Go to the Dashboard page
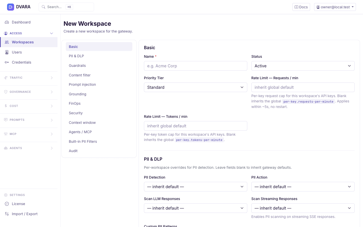 (29, 22)
